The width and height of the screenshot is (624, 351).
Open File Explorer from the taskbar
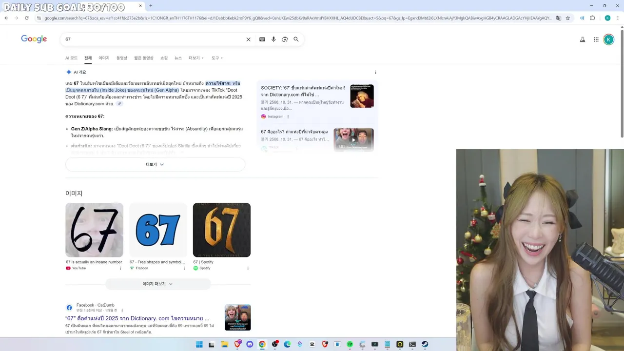(225, 344)
